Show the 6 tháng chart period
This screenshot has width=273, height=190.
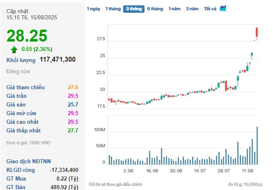(x=155, y=9)
